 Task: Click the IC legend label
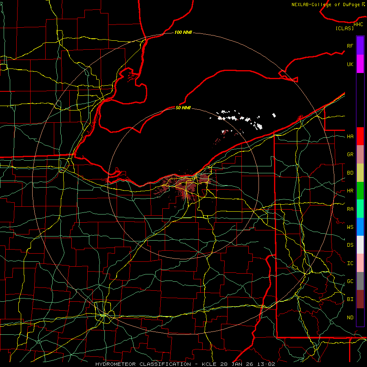(350, 263)
